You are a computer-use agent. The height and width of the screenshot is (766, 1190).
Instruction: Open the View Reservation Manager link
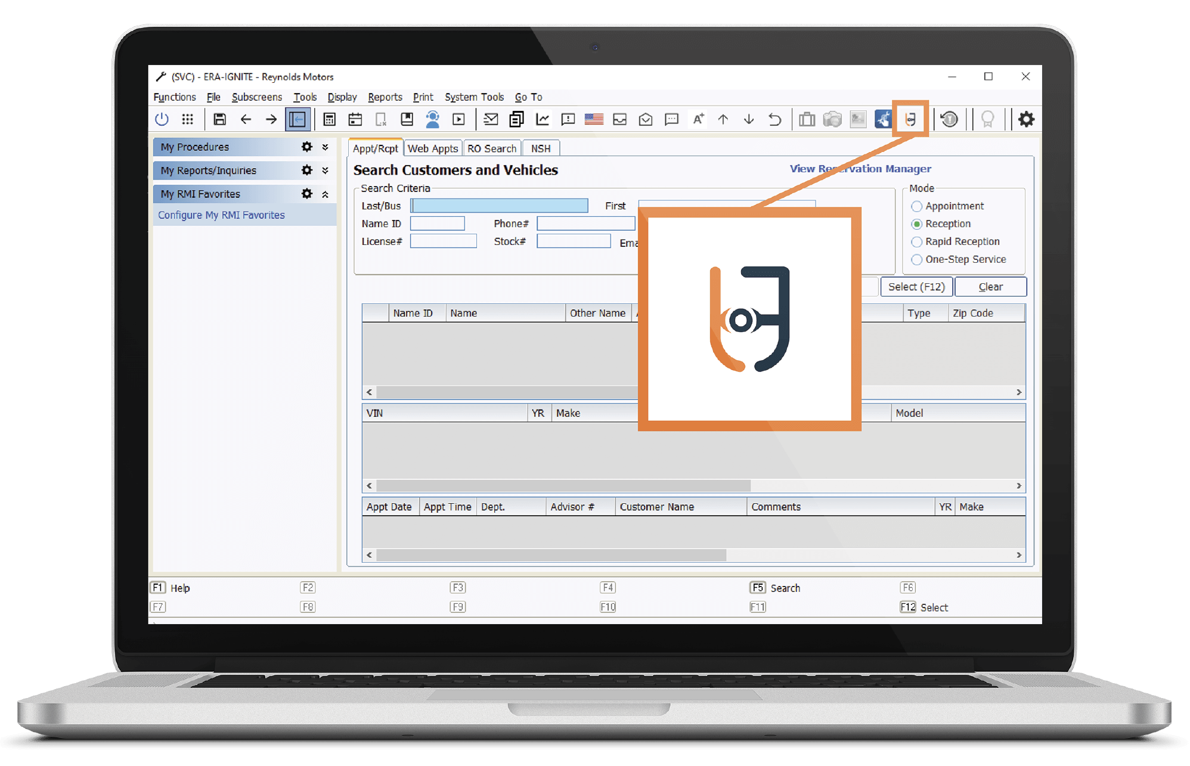[x=860, y=169]
